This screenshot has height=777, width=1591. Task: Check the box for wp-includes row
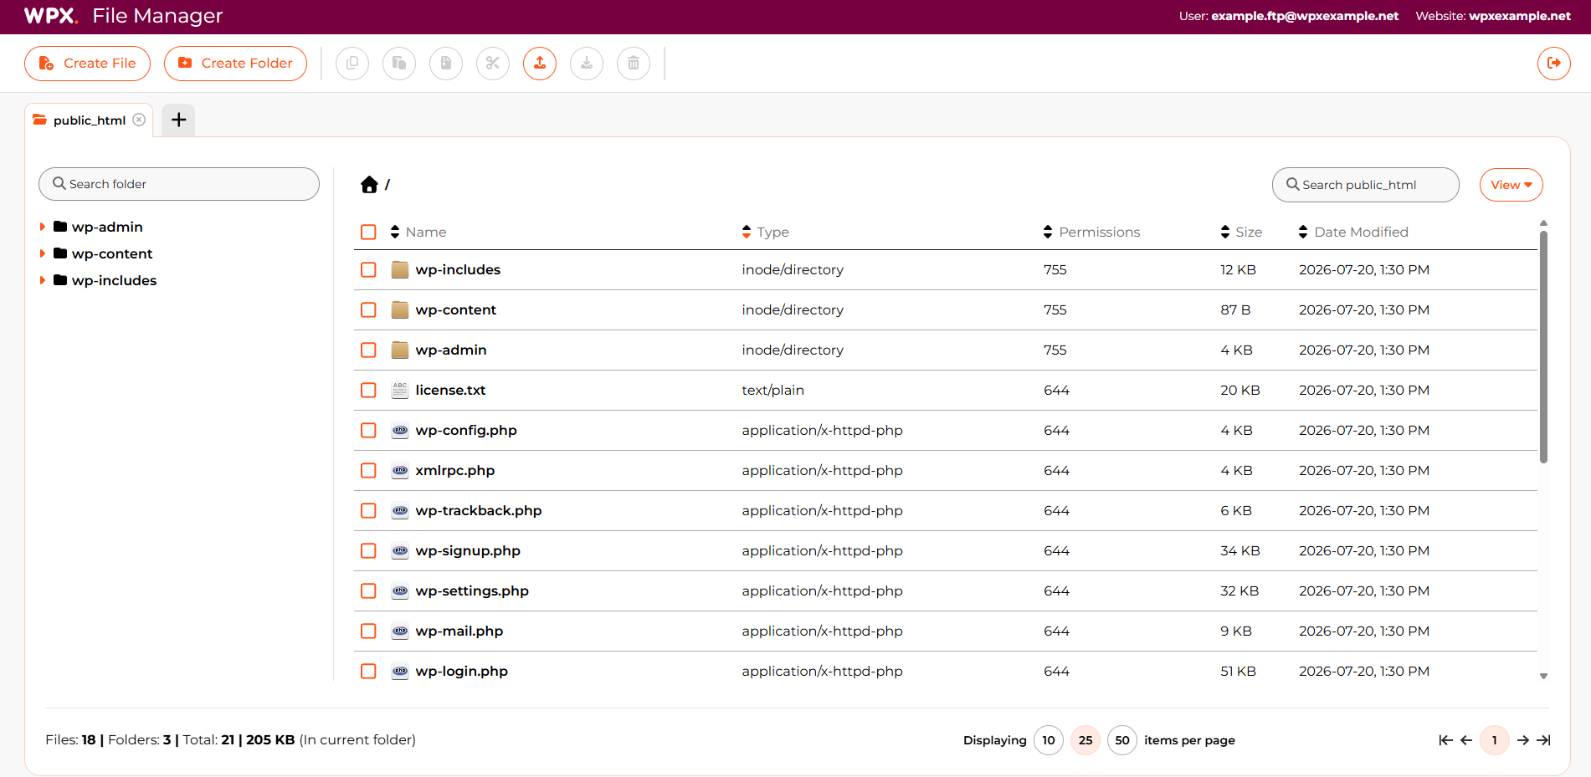tap(368, 269)
